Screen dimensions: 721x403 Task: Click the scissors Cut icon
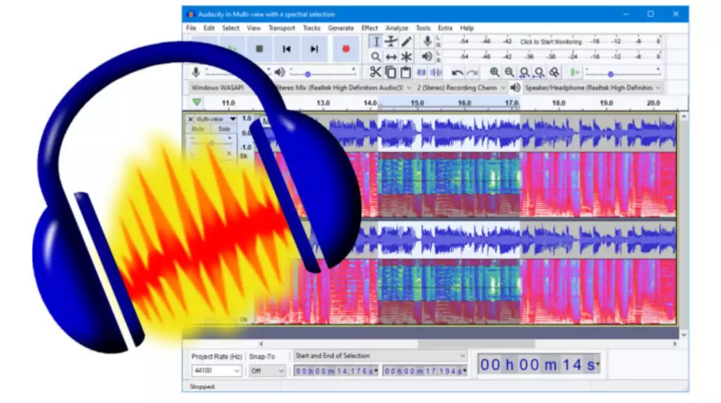(x=375, y=72)
